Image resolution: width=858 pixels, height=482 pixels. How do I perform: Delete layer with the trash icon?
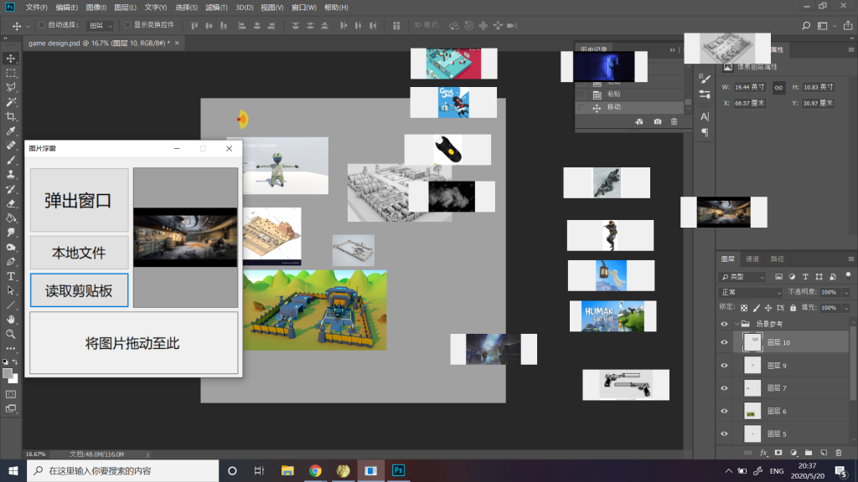pyautogui.click(x=838, y=453)
